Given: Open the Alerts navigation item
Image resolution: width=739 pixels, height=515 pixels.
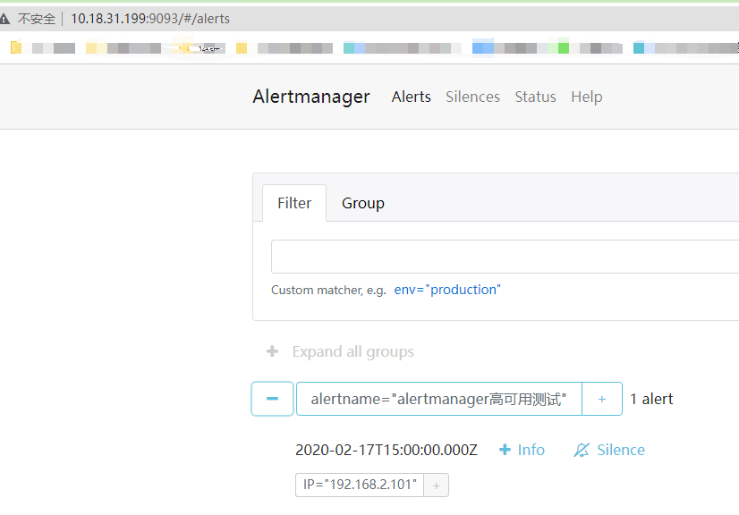Looking at the screenshot, I should tap(411, 97).
